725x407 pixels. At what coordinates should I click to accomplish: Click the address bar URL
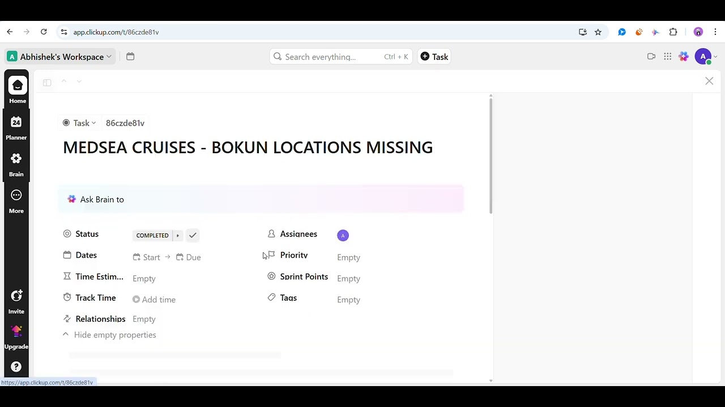[x=116, y=32]
